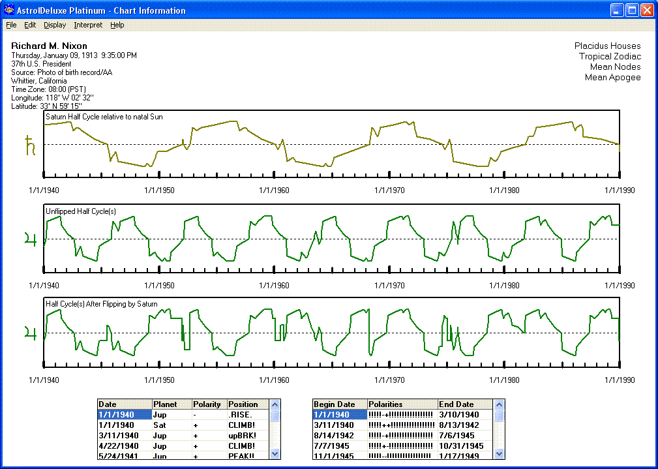
Task: Open the Help menu
Action: pos(117,25)
